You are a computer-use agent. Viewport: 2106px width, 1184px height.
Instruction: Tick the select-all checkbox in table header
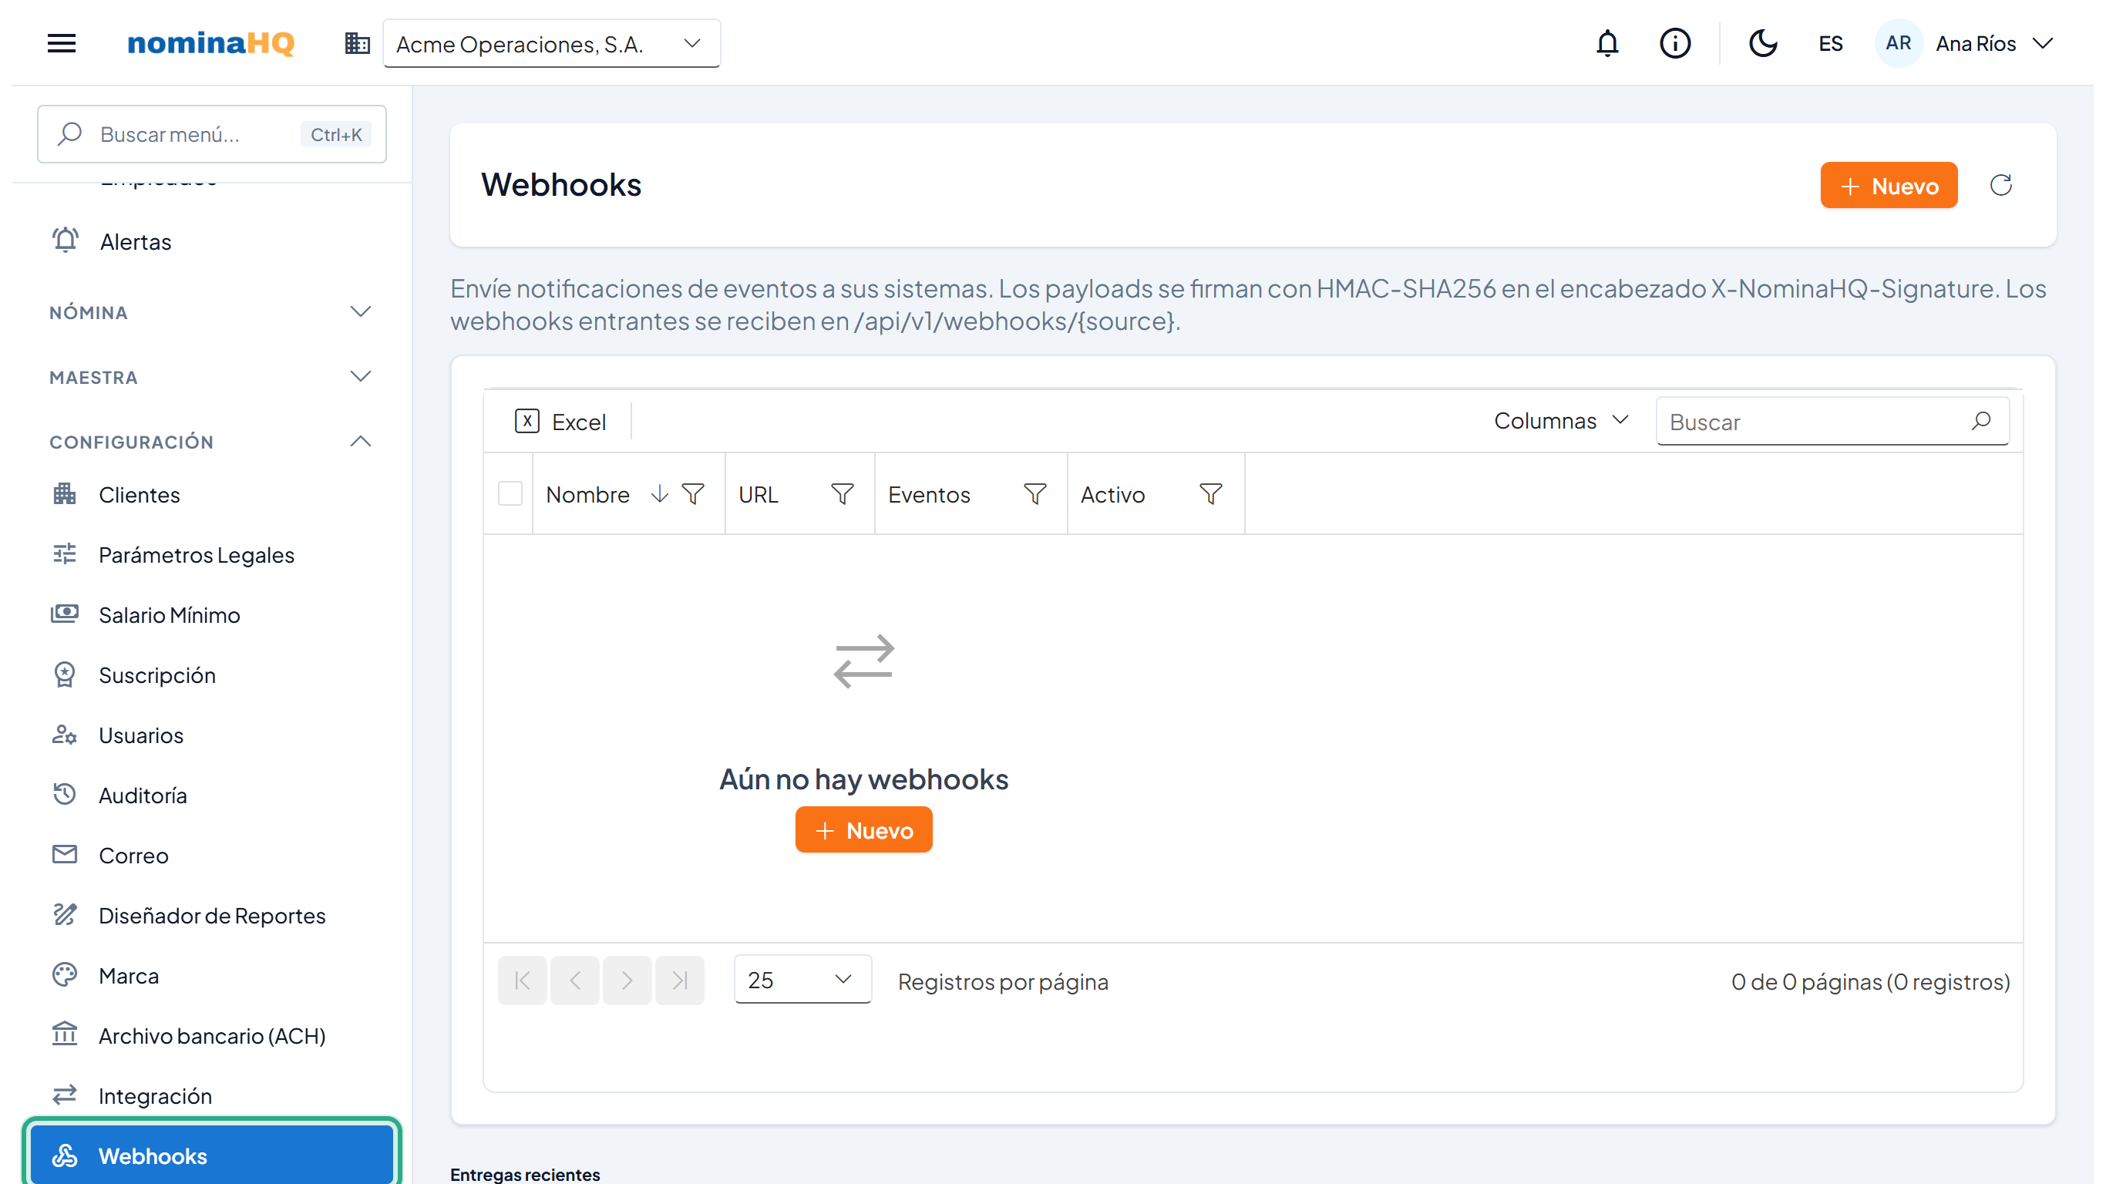[510, 494]
